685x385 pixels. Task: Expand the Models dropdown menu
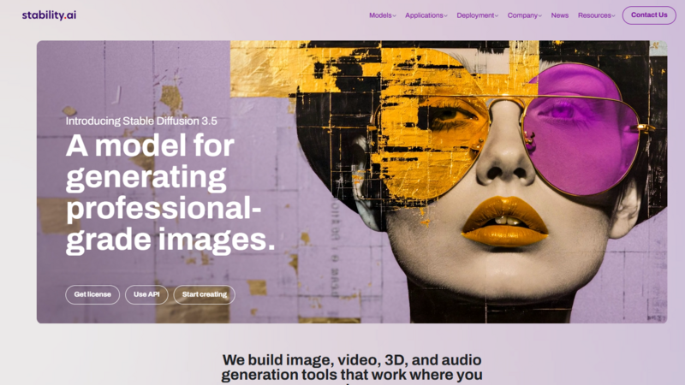point(382,15)
